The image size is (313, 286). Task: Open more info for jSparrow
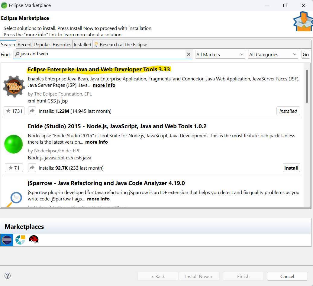click(98, 199)
